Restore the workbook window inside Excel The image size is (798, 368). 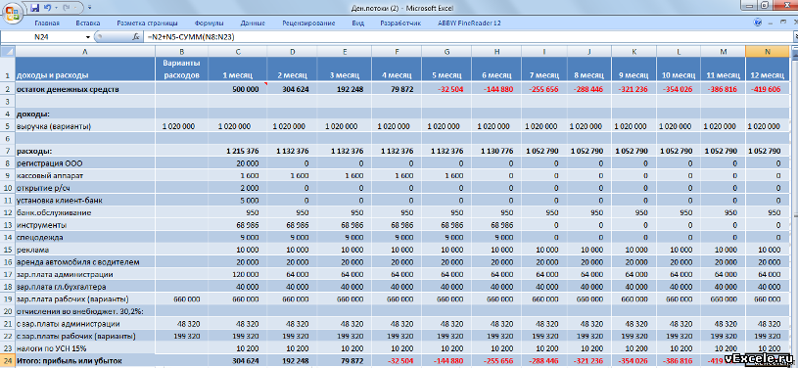point(782,23)
